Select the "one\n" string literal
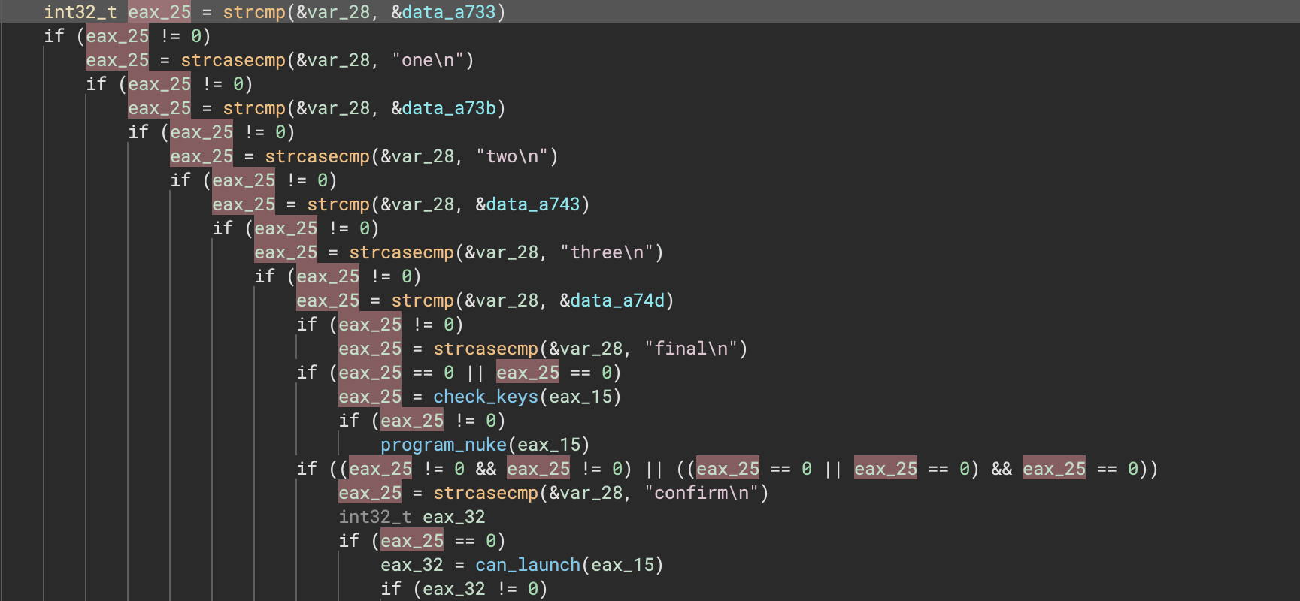 pos(428,60)
